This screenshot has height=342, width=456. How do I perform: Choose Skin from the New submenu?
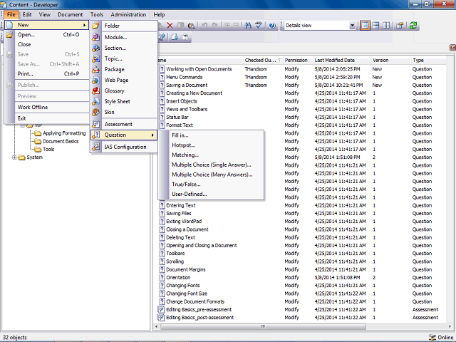(x=124, y=112)
